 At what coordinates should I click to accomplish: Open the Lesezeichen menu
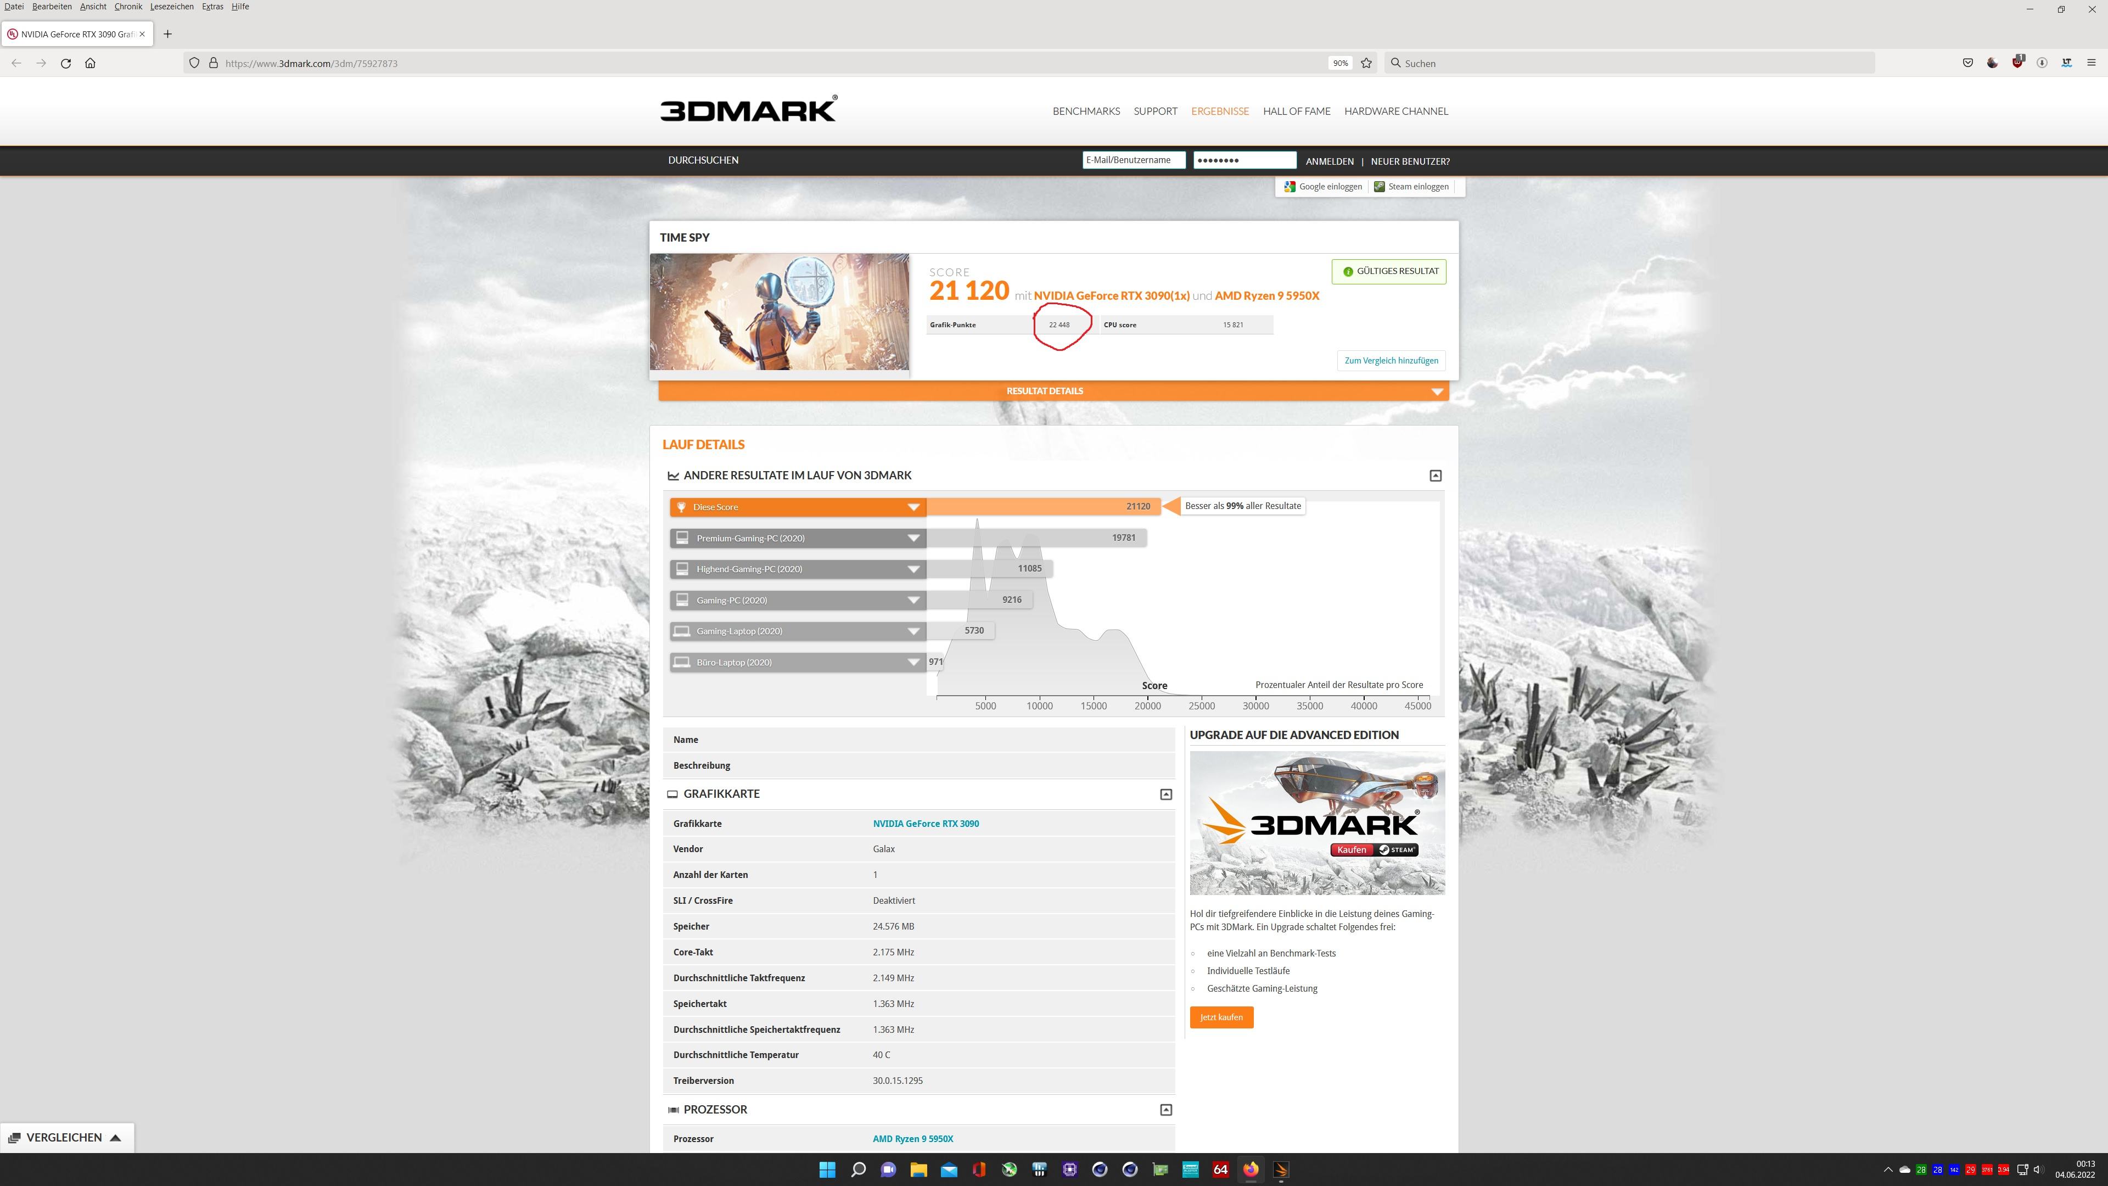pos(172,7)
